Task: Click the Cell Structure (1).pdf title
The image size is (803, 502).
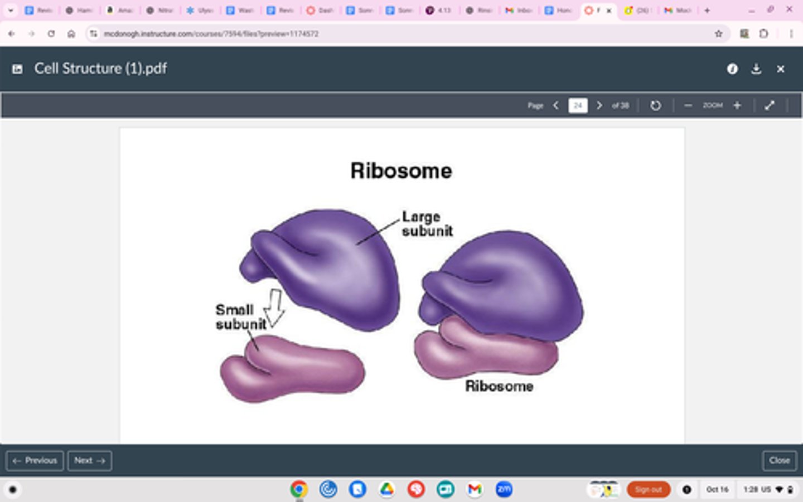Action: point(100,69)
